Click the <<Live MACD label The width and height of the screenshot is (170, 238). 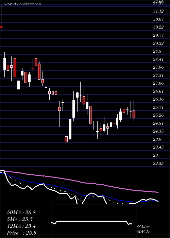143,229
